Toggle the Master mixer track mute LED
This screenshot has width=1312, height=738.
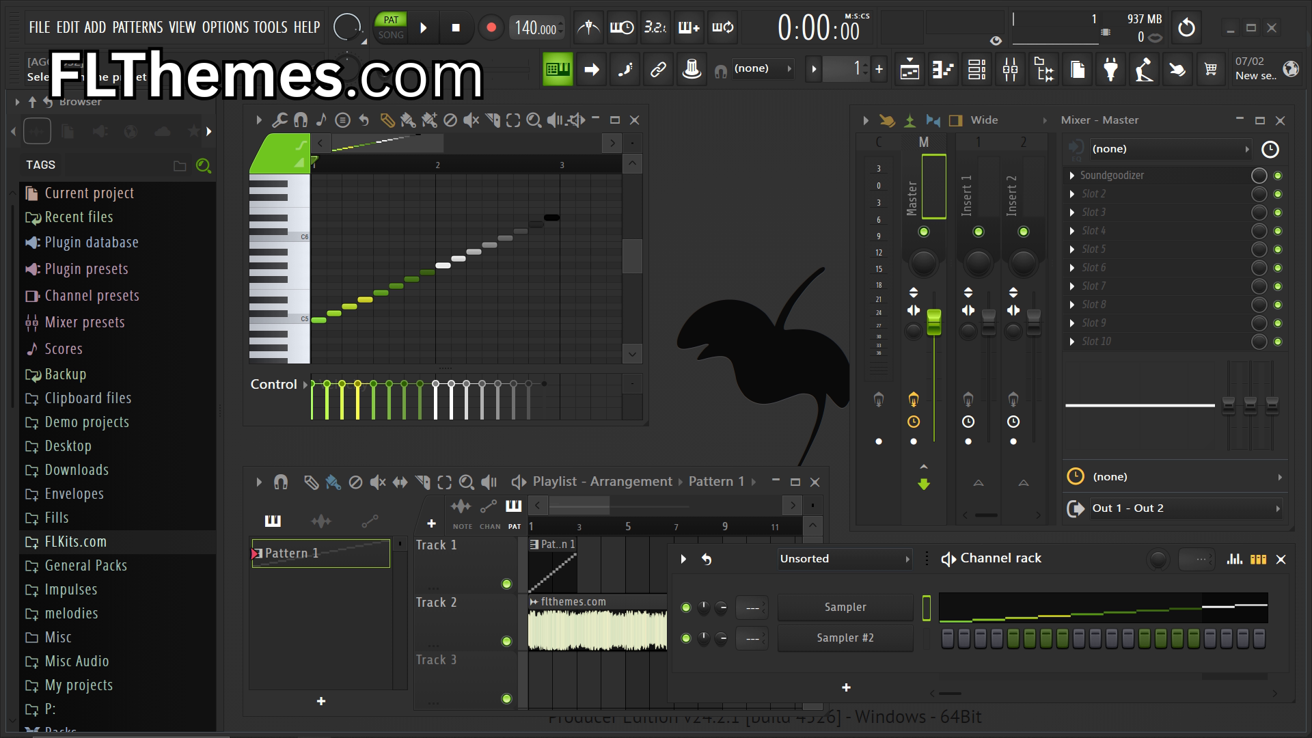(924, 232)
